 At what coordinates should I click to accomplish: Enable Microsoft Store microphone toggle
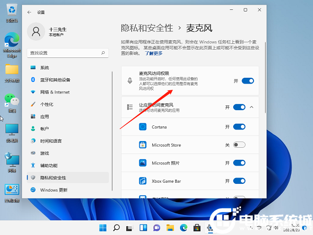239,145
